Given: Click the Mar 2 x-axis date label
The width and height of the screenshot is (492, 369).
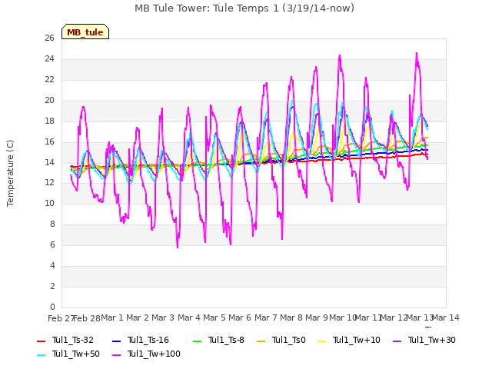Looking at the screenshot, I should click(x=138, y=317).
